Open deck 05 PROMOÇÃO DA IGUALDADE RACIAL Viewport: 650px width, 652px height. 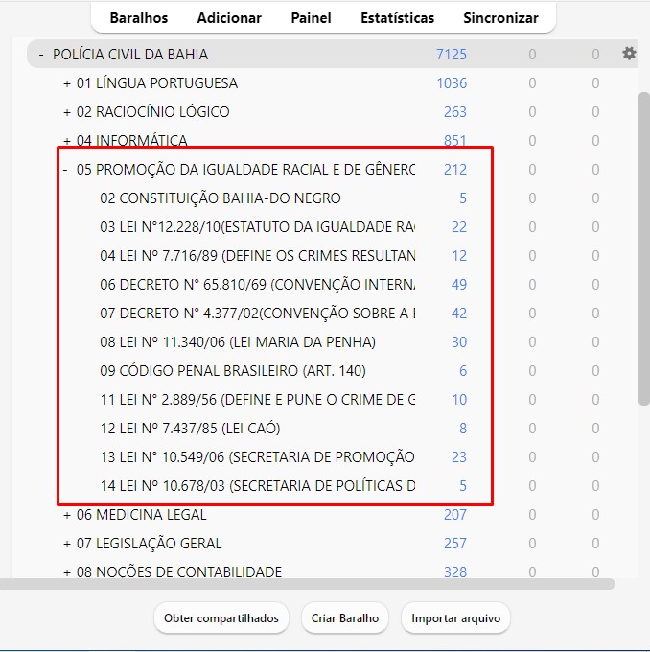[245, 170]
